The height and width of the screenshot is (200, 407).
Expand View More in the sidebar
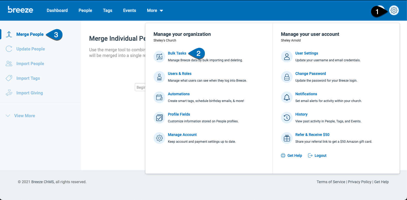(20, 116)
